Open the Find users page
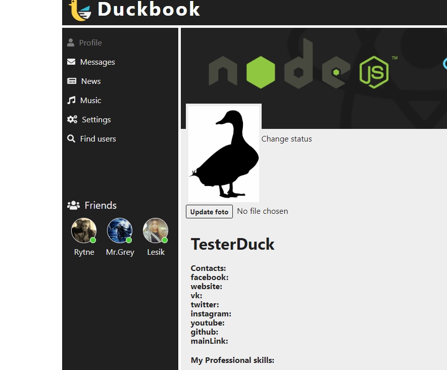The image size is (447, 370). tap(98, 139)
